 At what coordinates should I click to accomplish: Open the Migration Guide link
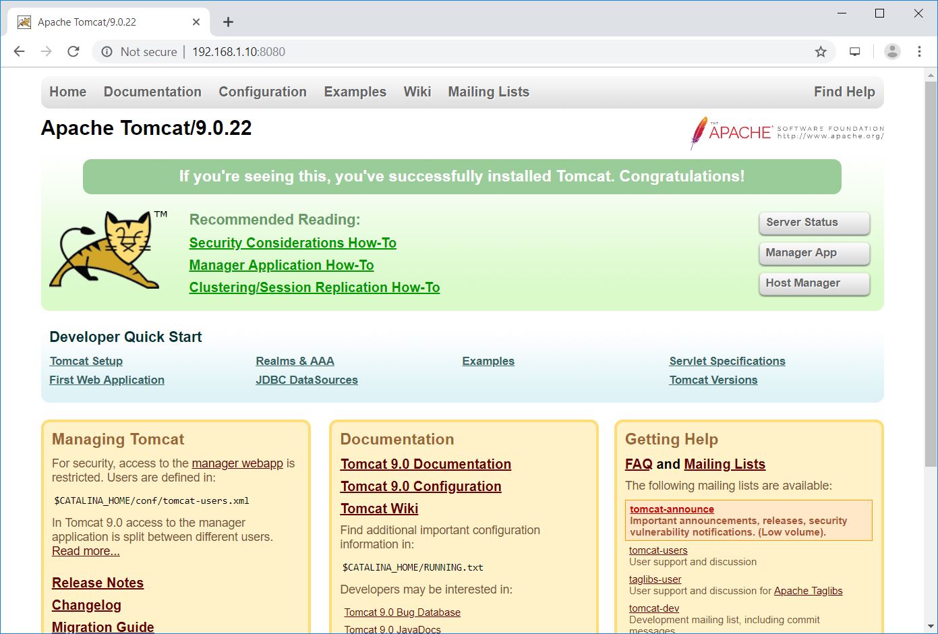point(102,627)
